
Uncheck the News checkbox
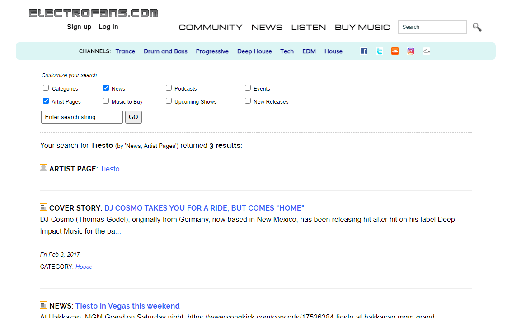point(106,88)
